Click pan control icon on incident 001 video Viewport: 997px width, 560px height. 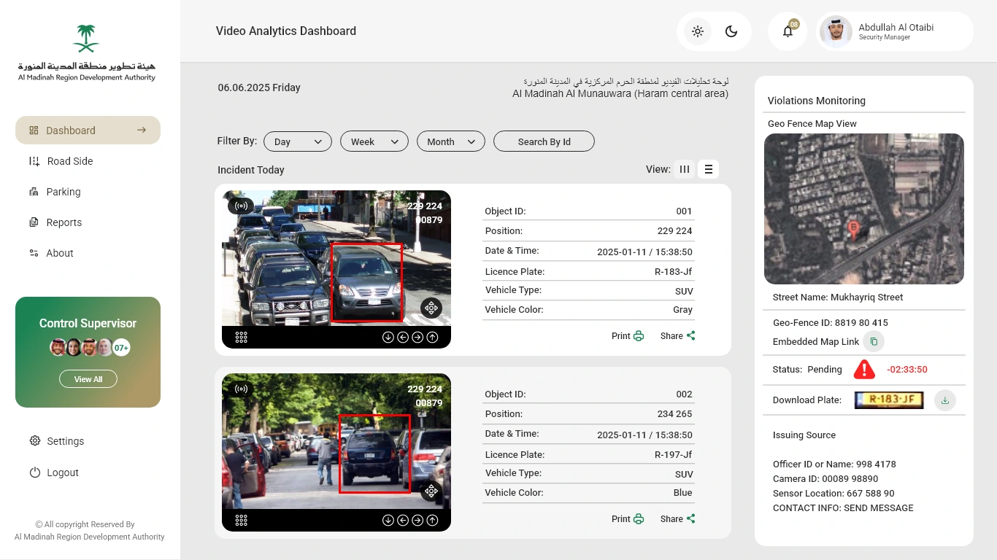pyautogui.click(x=431, y=308)
